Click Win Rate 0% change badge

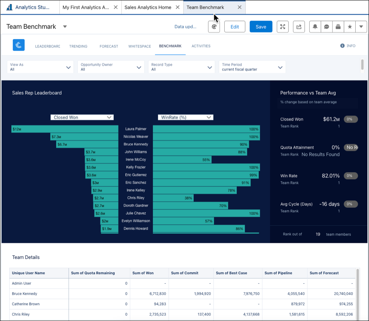(351, 176)
